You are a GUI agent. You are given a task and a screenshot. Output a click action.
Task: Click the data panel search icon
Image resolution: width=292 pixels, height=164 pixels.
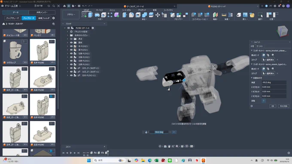click(x=54, y=6)
